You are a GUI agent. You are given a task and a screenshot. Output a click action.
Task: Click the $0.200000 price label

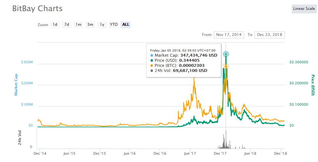pos(299,83)
